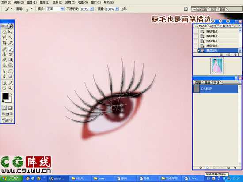Click the trash icon in History panel
The image size is (243, 182).
point(235,55)
